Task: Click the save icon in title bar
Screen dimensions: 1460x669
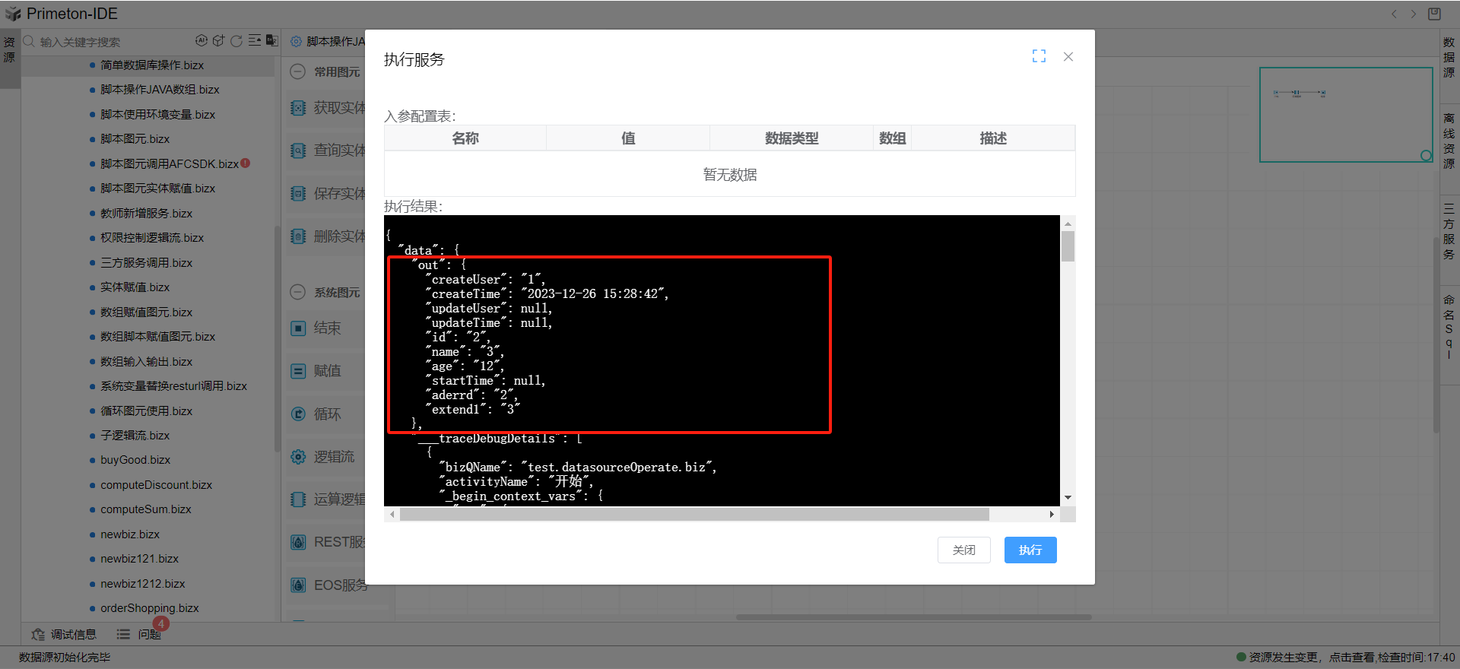Action: pos(1434,14)
